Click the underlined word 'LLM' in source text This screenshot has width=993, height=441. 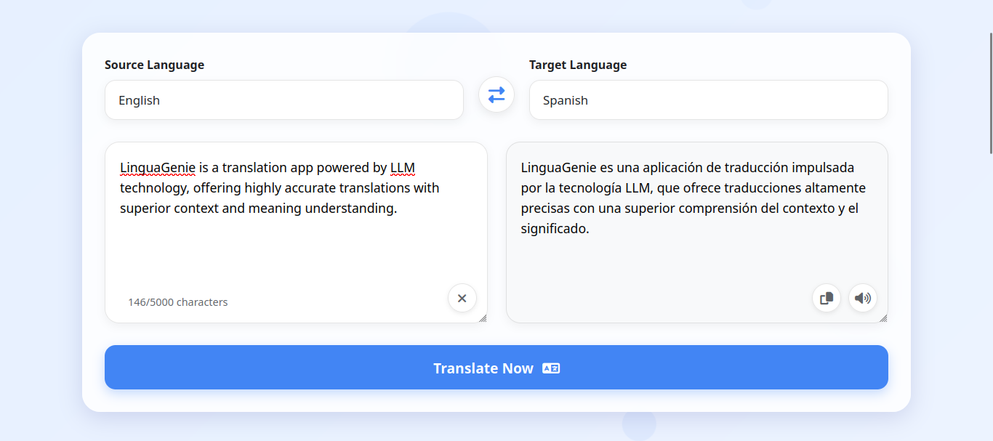(403, 168)
